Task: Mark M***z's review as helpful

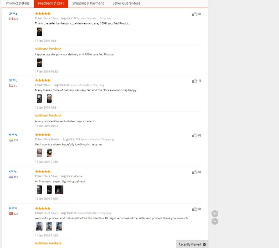Action: pos(194,135)
